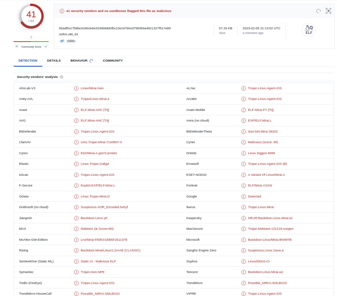Click the alert icon for Google's Detected result
Image resolution: width=337 pixels, height=296 pixels.
tap(244, 196)
